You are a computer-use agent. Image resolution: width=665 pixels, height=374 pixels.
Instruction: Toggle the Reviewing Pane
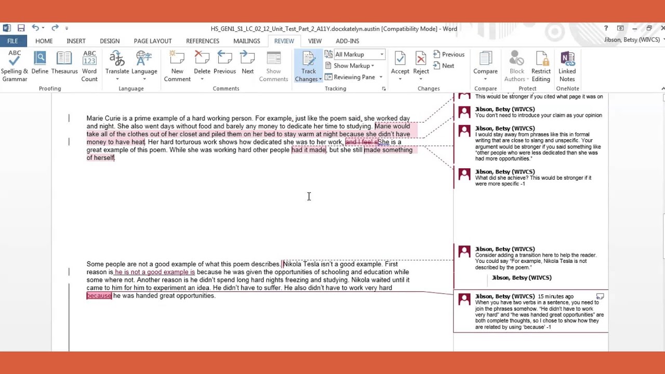(350, 77)
